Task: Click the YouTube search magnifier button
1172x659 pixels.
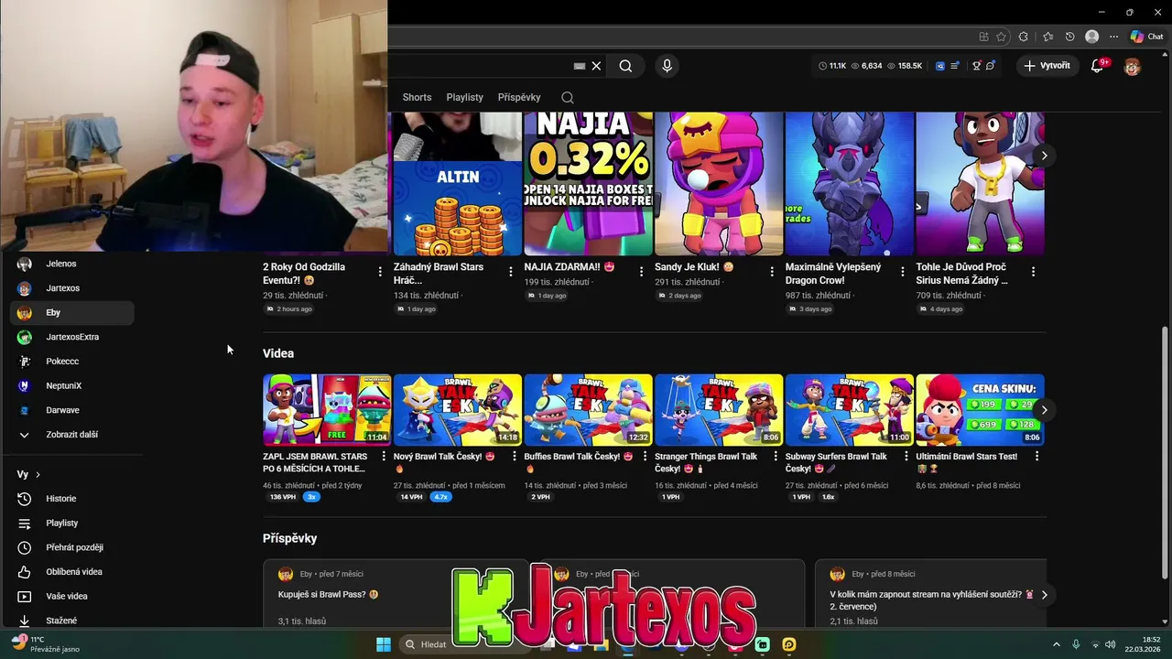Action: click(625, 66)
